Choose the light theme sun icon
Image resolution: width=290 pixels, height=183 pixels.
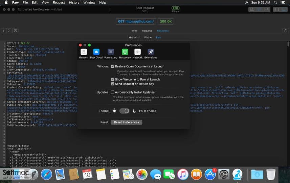click(114, 111)
